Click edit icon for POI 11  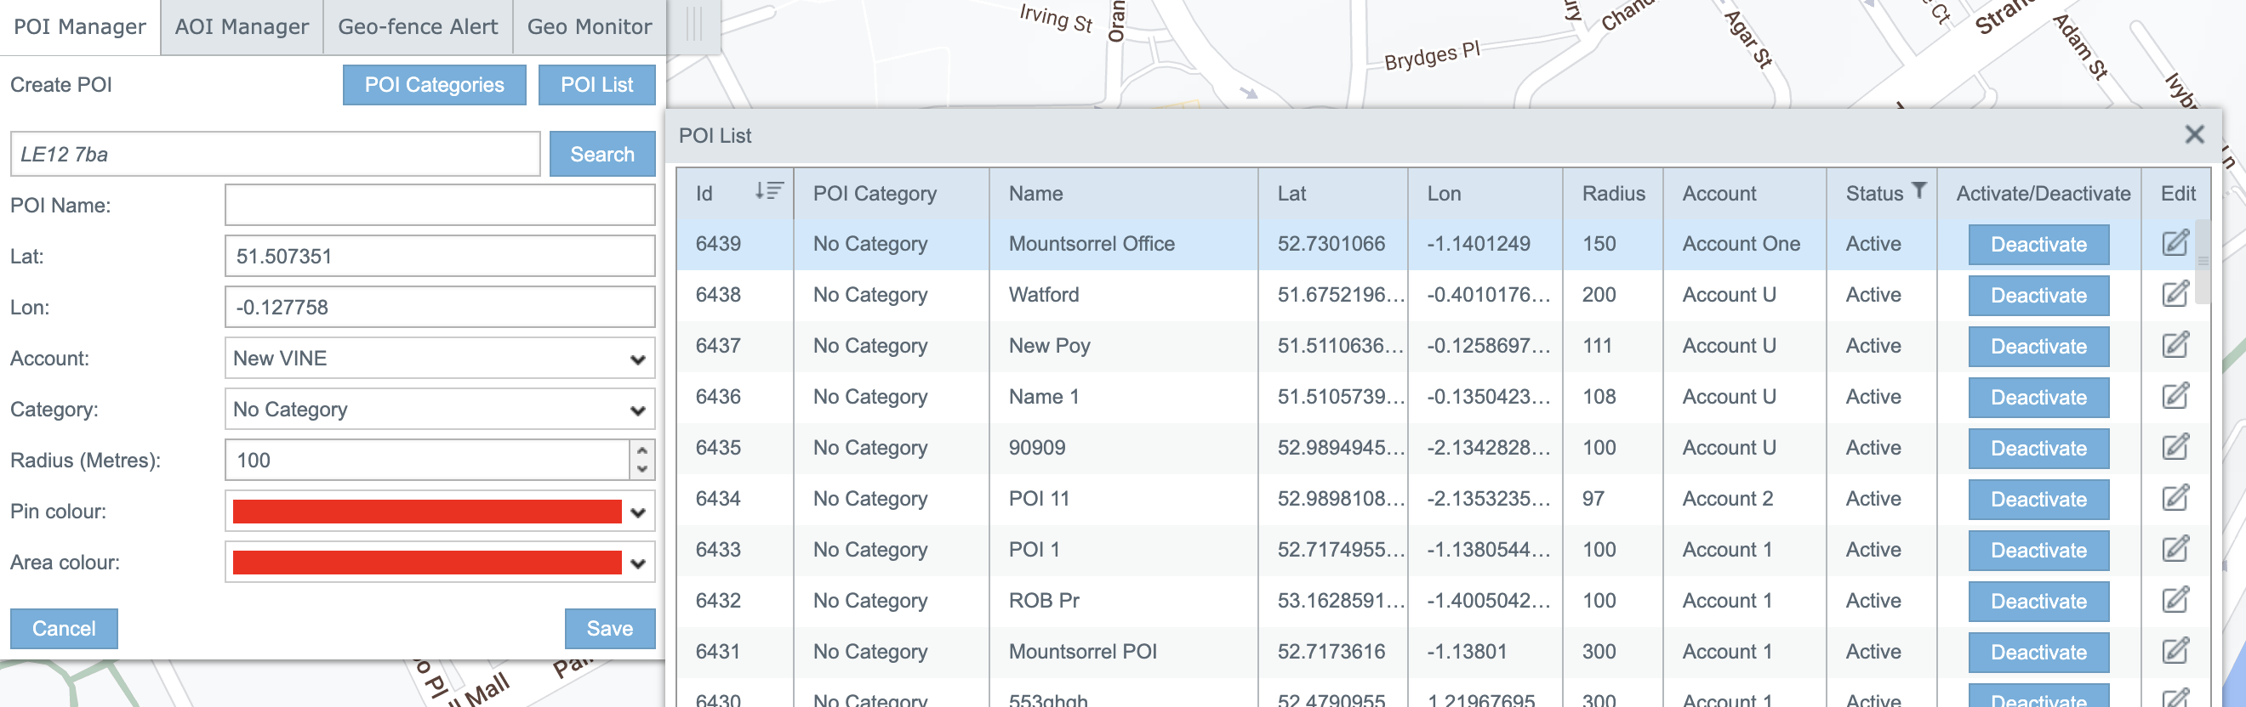tap(2175, 498)
